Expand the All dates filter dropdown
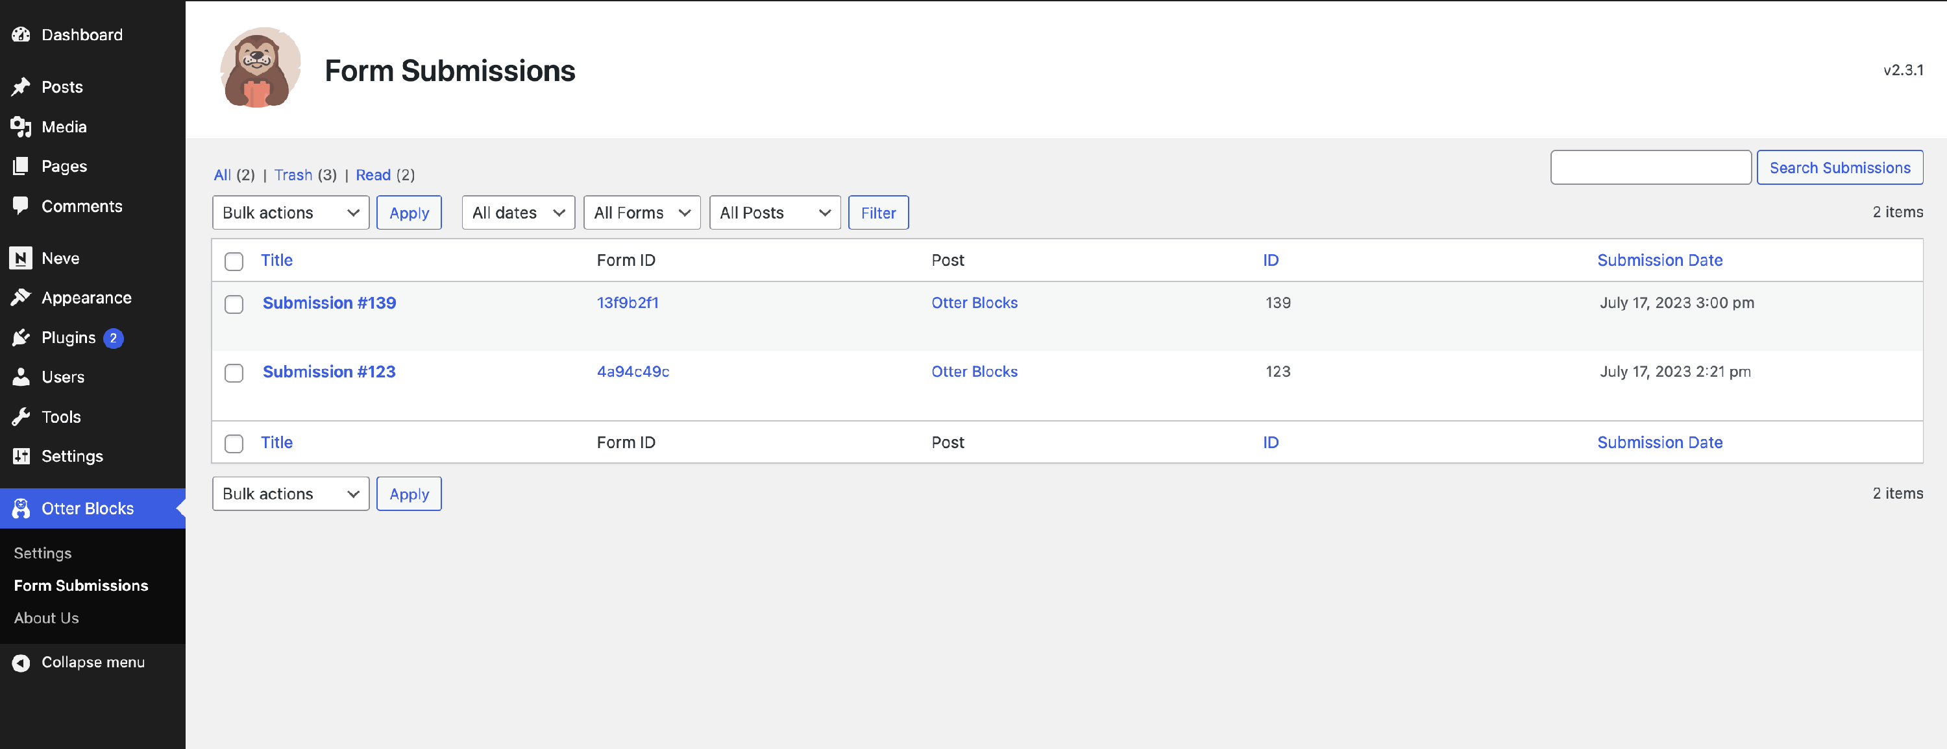 518,213
